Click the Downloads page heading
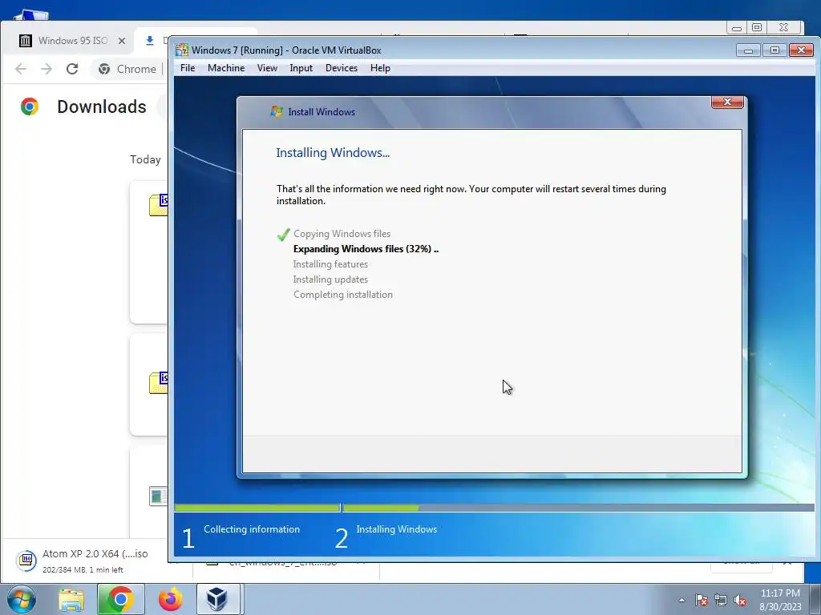Image resolution: width=821 pixels, height=615 pixels. [102, 107]
